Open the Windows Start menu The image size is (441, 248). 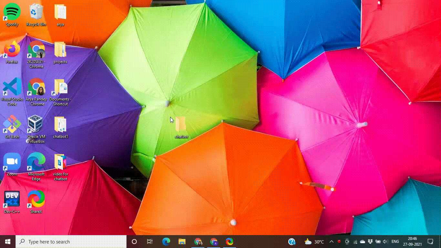coord(8,242)
